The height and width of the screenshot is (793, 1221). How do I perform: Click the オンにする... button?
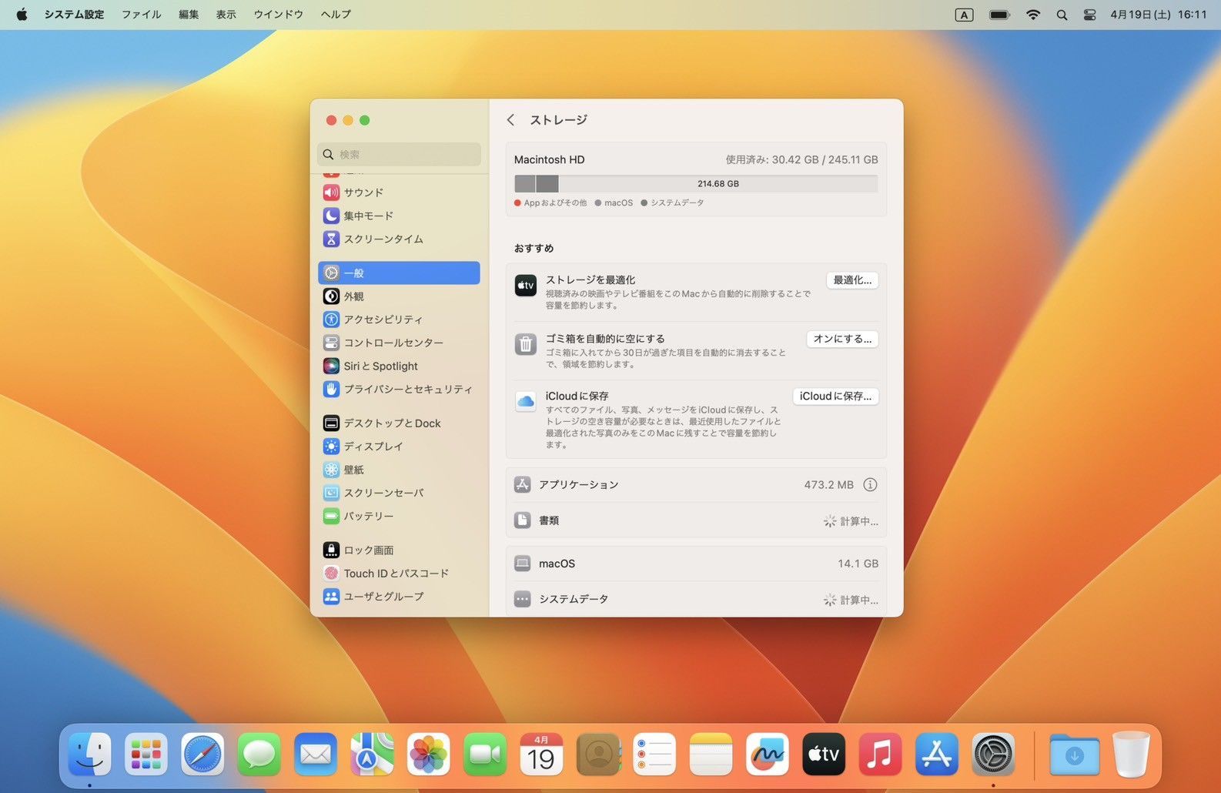tap(842, 339)
